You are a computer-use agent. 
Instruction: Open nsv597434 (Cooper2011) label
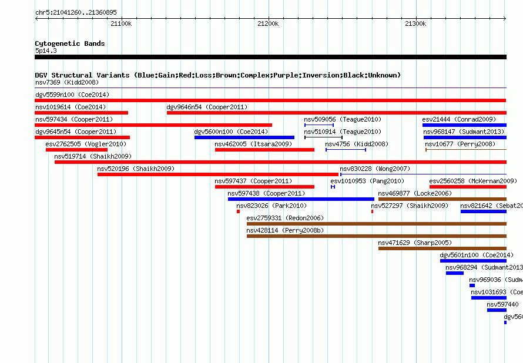point(74,119)
